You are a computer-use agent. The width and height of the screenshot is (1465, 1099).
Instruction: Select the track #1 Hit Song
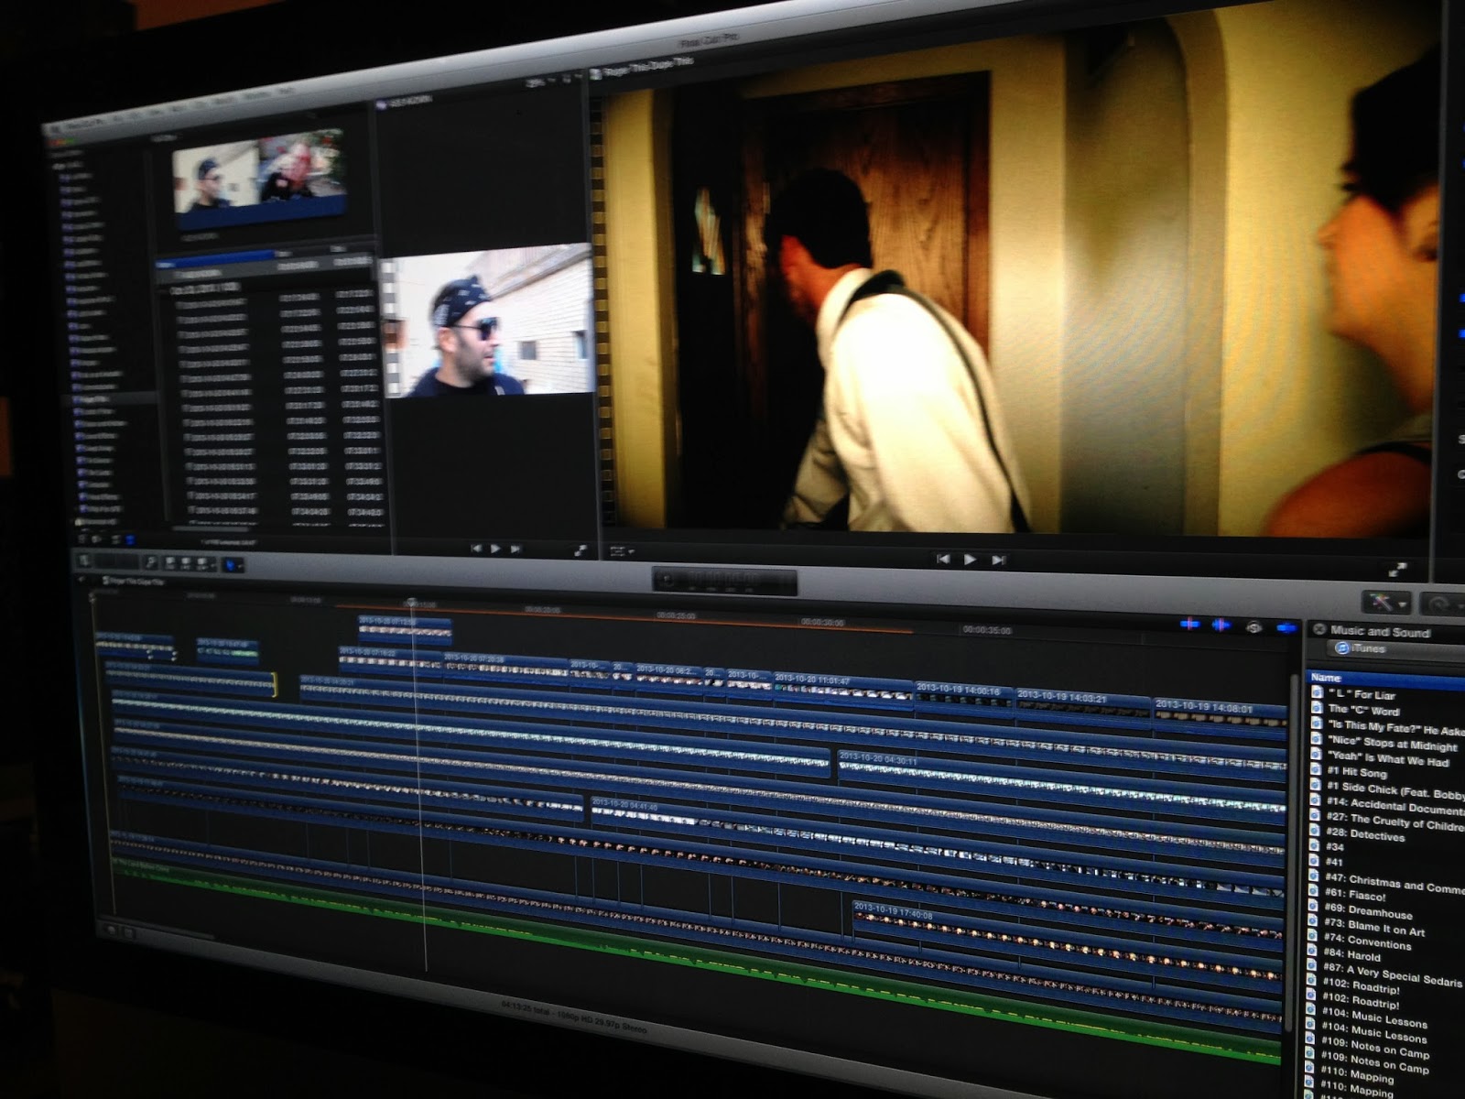click(x=1355, y=773)
